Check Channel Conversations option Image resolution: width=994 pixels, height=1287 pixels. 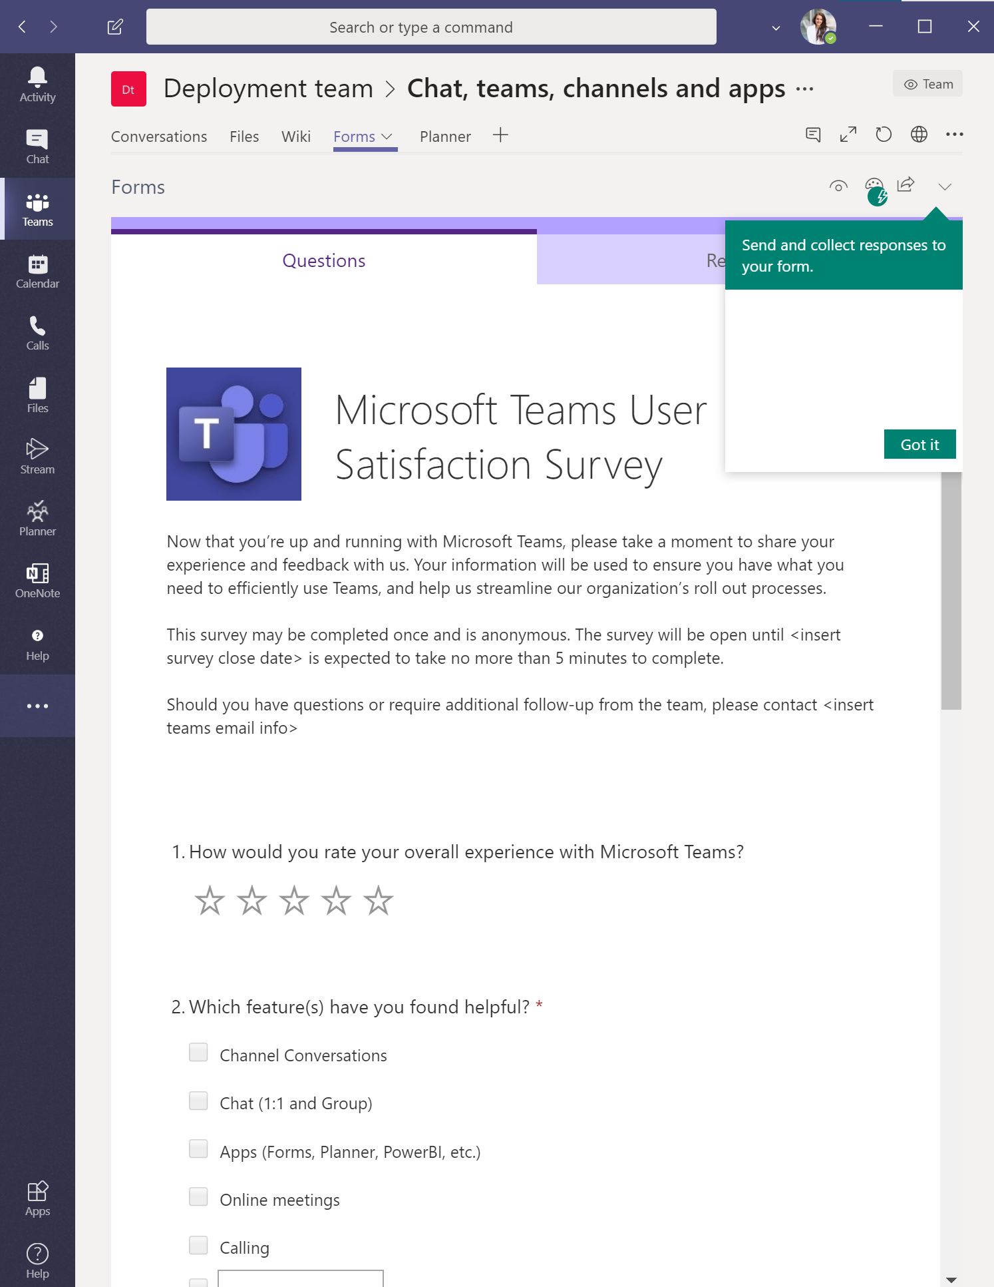click(x=198, y=1052)
